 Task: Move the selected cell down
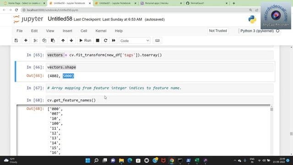71,40
